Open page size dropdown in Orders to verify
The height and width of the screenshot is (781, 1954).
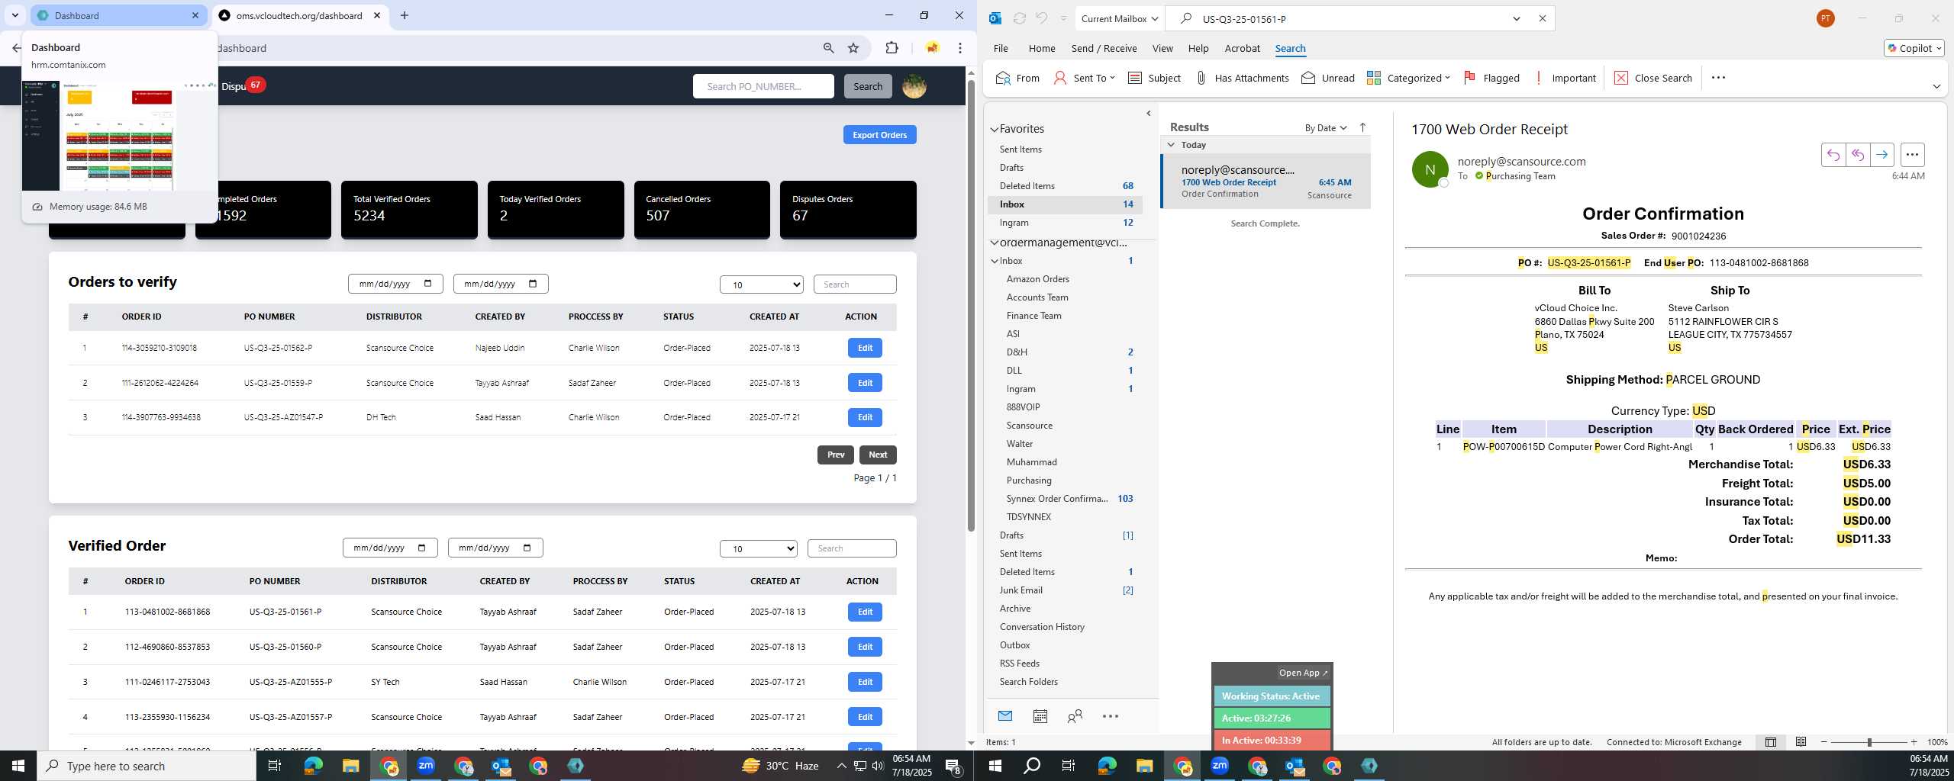(762, 284)
